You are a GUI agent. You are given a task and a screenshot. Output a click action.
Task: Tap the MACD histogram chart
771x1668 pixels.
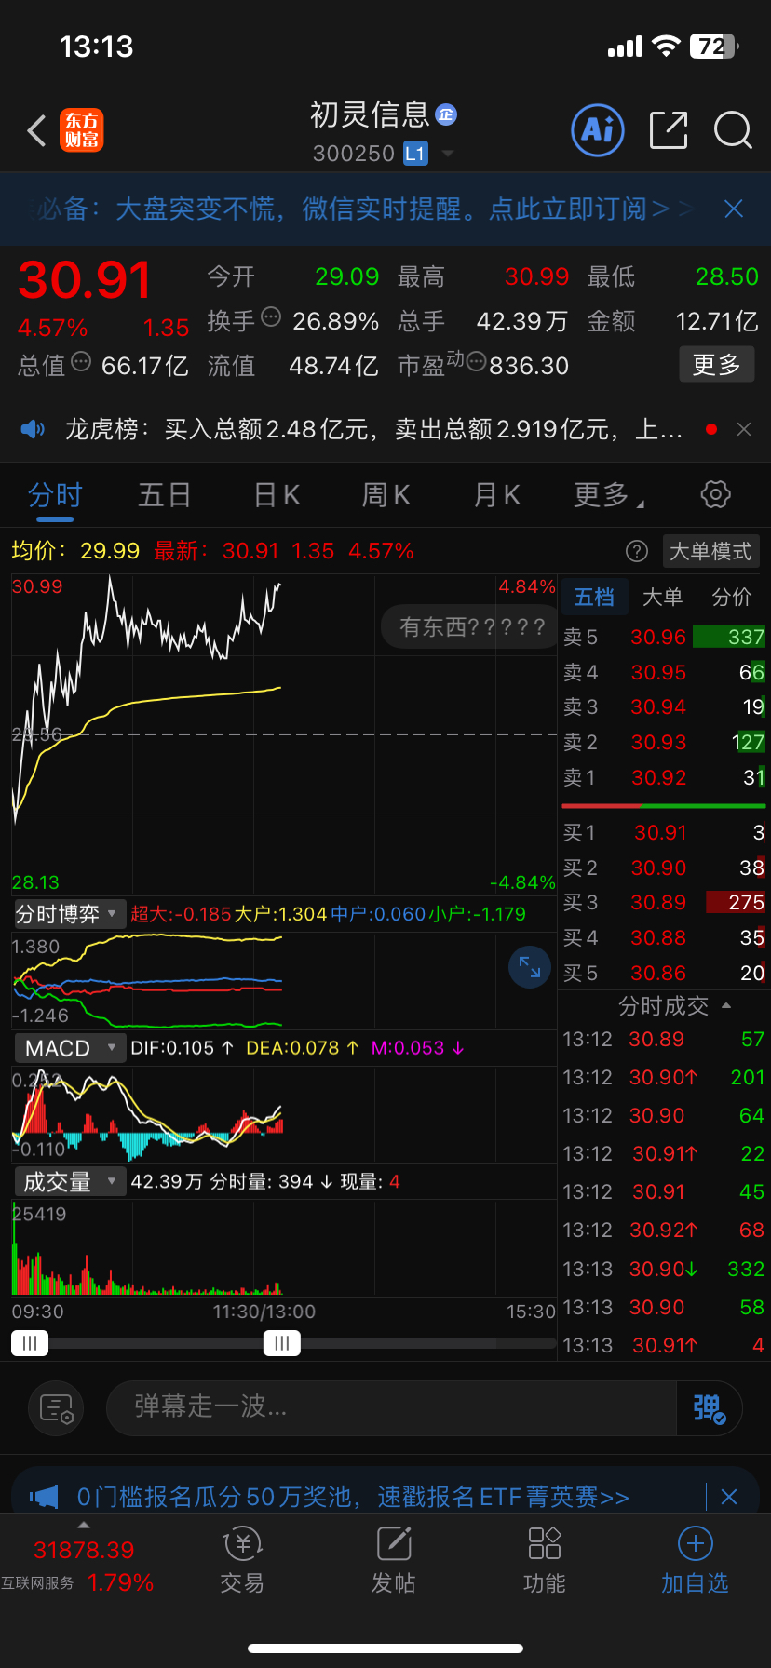pos(284,1115)
